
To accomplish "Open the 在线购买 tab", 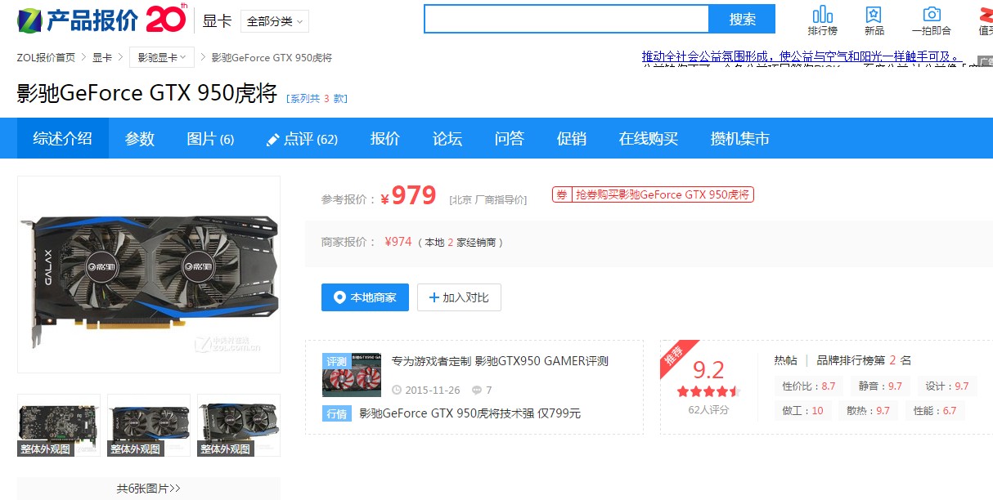I will point(649,139).
